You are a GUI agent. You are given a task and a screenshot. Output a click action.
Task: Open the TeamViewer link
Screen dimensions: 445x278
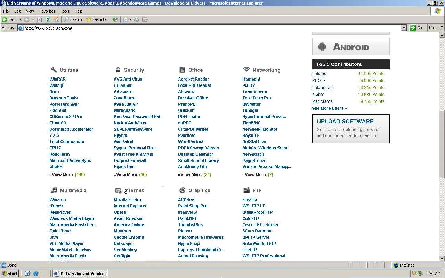(x=255, y=91)
